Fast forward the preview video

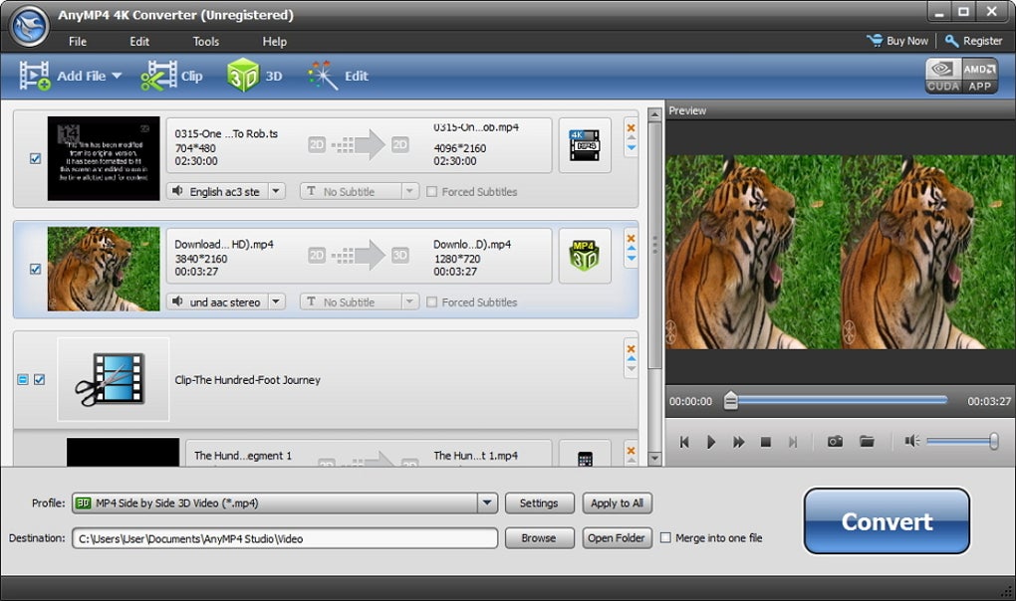[738, 442]
